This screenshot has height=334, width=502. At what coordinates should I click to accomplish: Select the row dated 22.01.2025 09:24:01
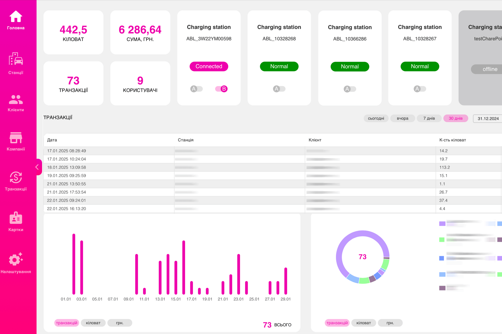(272, 201)
